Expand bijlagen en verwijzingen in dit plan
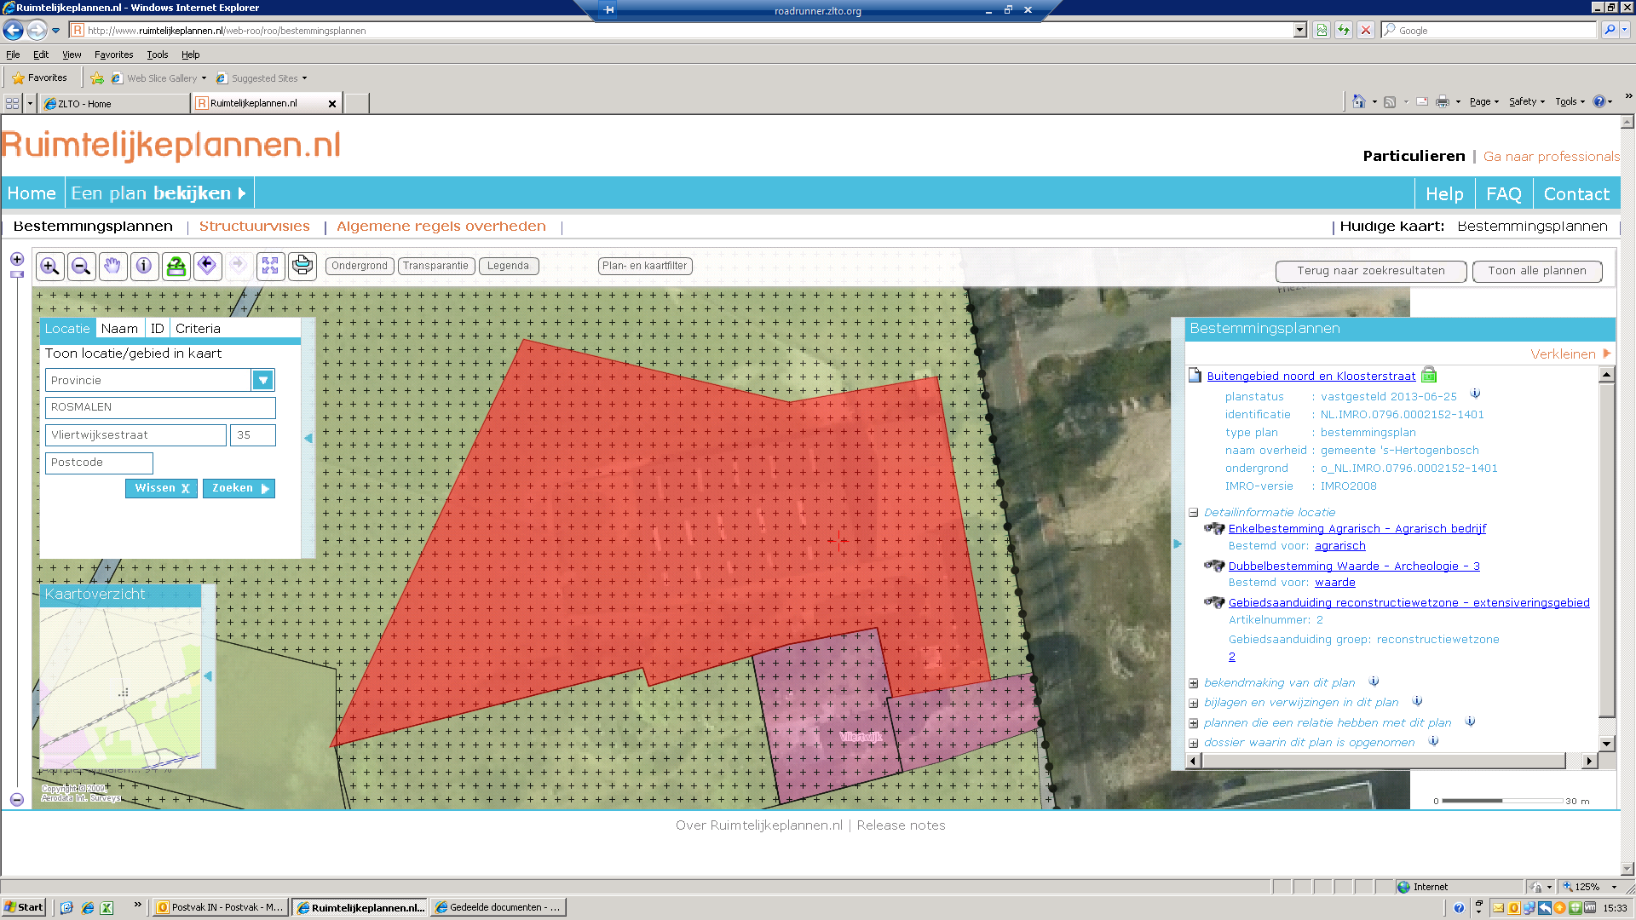 [1194, 704]
